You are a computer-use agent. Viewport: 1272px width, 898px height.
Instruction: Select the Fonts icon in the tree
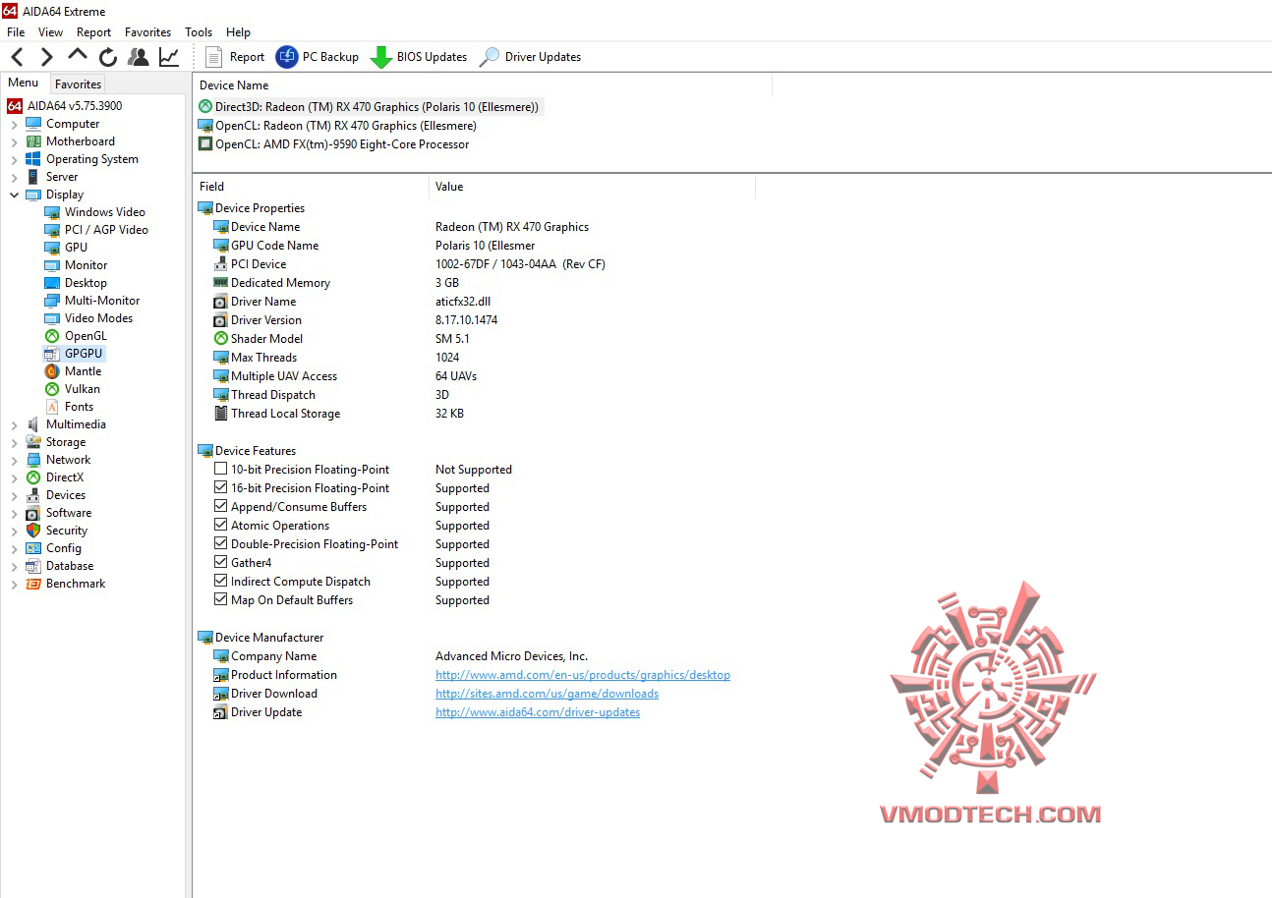pos(53,407)
